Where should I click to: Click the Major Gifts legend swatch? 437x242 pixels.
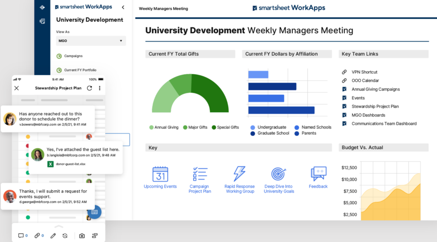[x=185, y=127]
